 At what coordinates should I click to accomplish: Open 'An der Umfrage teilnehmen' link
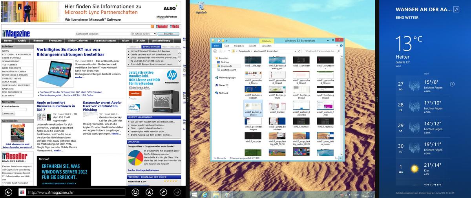(143, 170)
